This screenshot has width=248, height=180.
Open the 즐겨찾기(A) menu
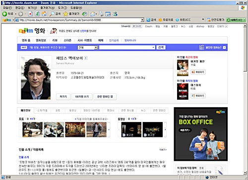click(x=48, y=8)
